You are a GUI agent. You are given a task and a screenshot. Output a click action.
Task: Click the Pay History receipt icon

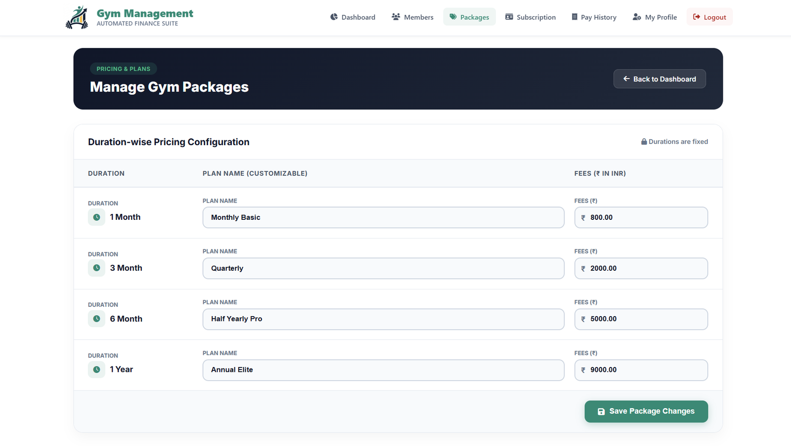pyautogui.click(x=574, y=17)
